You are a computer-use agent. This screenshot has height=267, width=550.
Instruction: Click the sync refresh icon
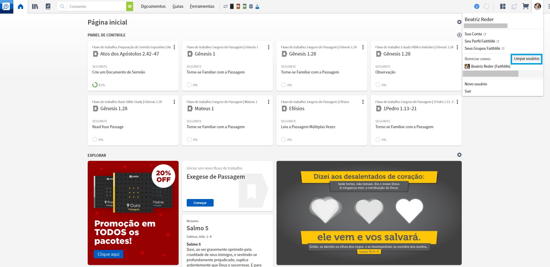(487, 6)
